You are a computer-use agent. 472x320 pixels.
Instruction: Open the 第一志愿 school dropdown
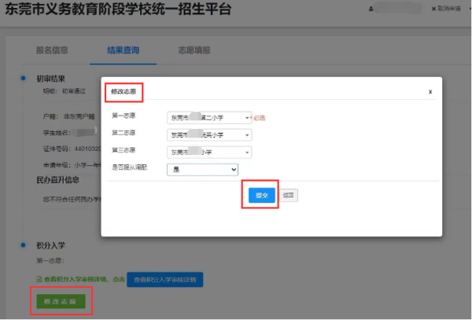209,118
